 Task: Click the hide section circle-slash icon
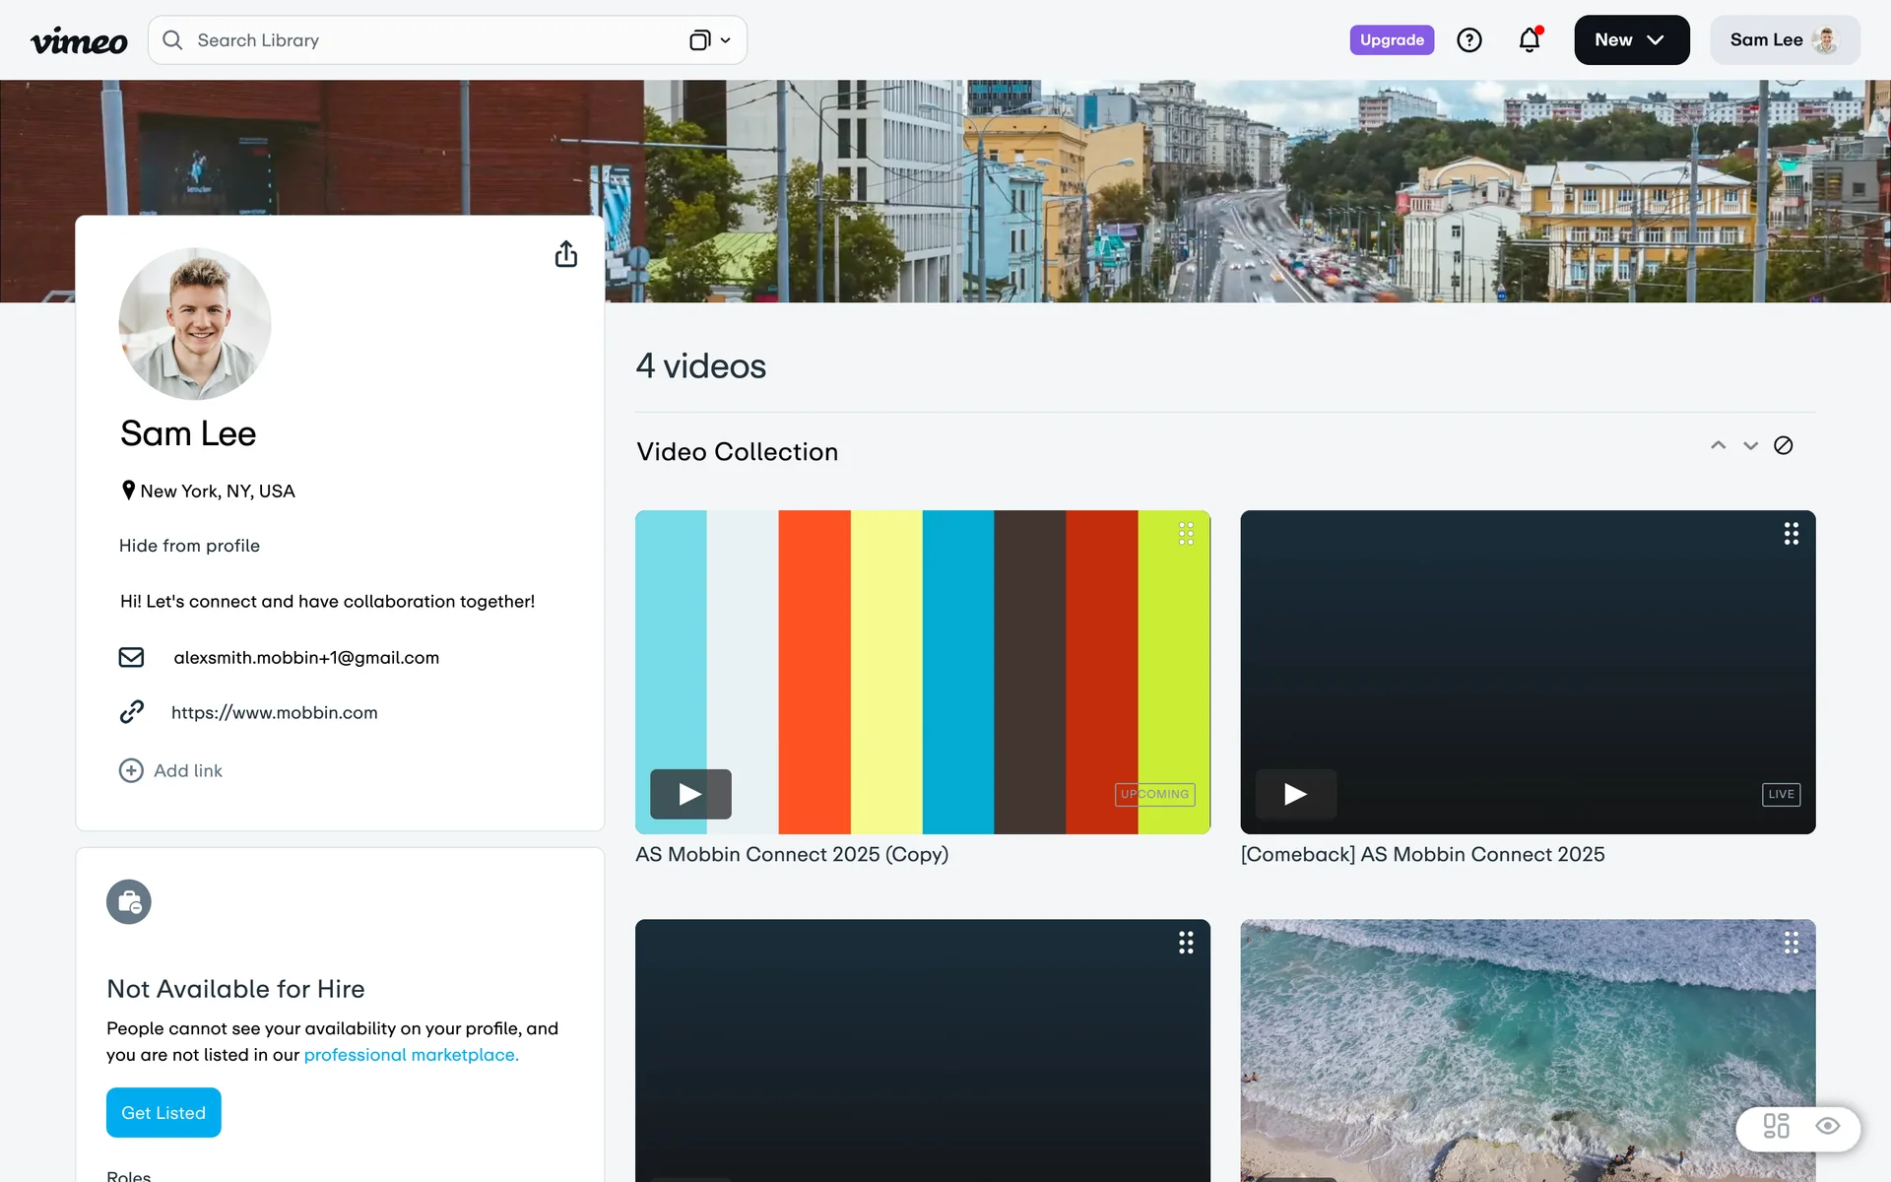click(1783, 446)
